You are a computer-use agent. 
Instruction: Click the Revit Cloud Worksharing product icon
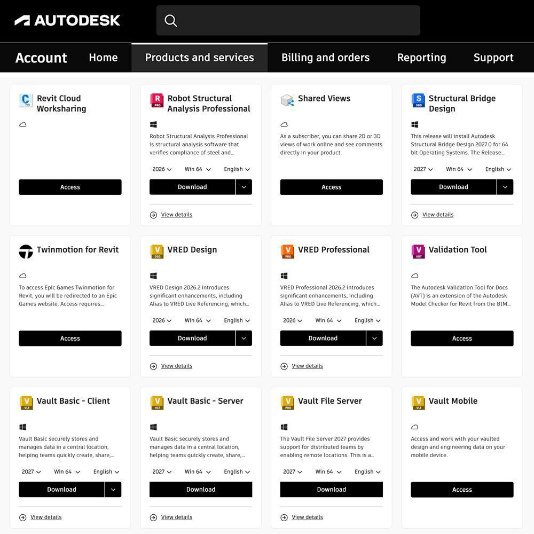(26, 100)
